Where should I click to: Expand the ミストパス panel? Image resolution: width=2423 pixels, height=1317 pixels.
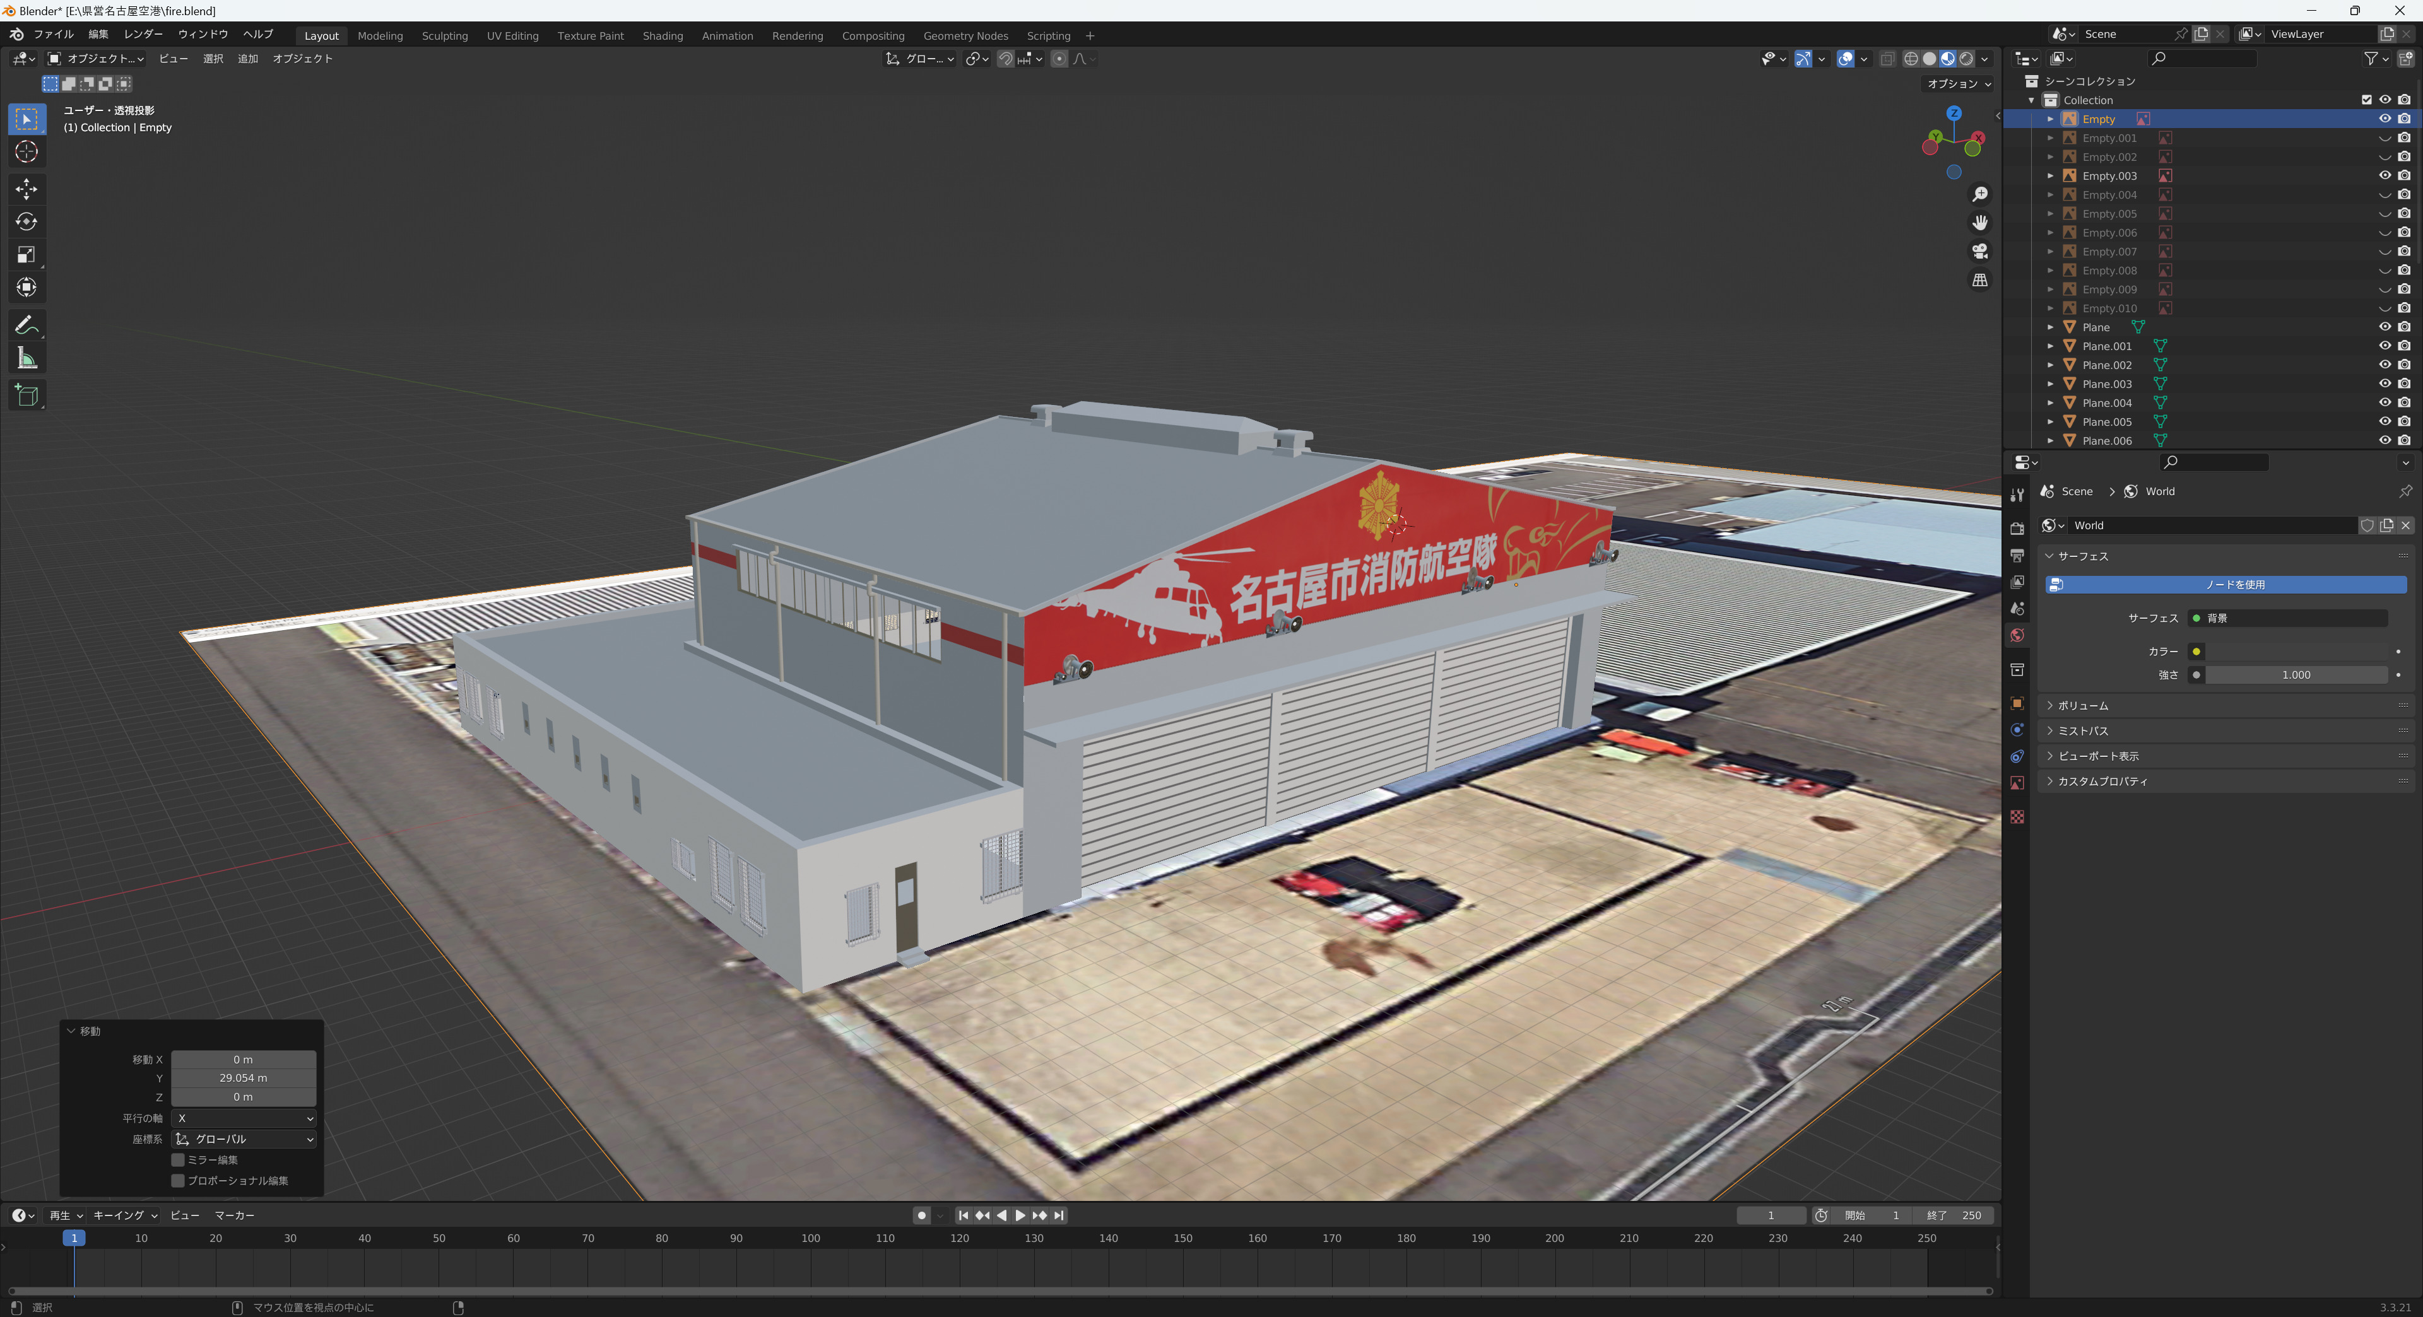point(2224,732)
